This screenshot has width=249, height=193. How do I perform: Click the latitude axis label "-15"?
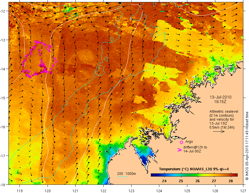(x=3, y=98)
